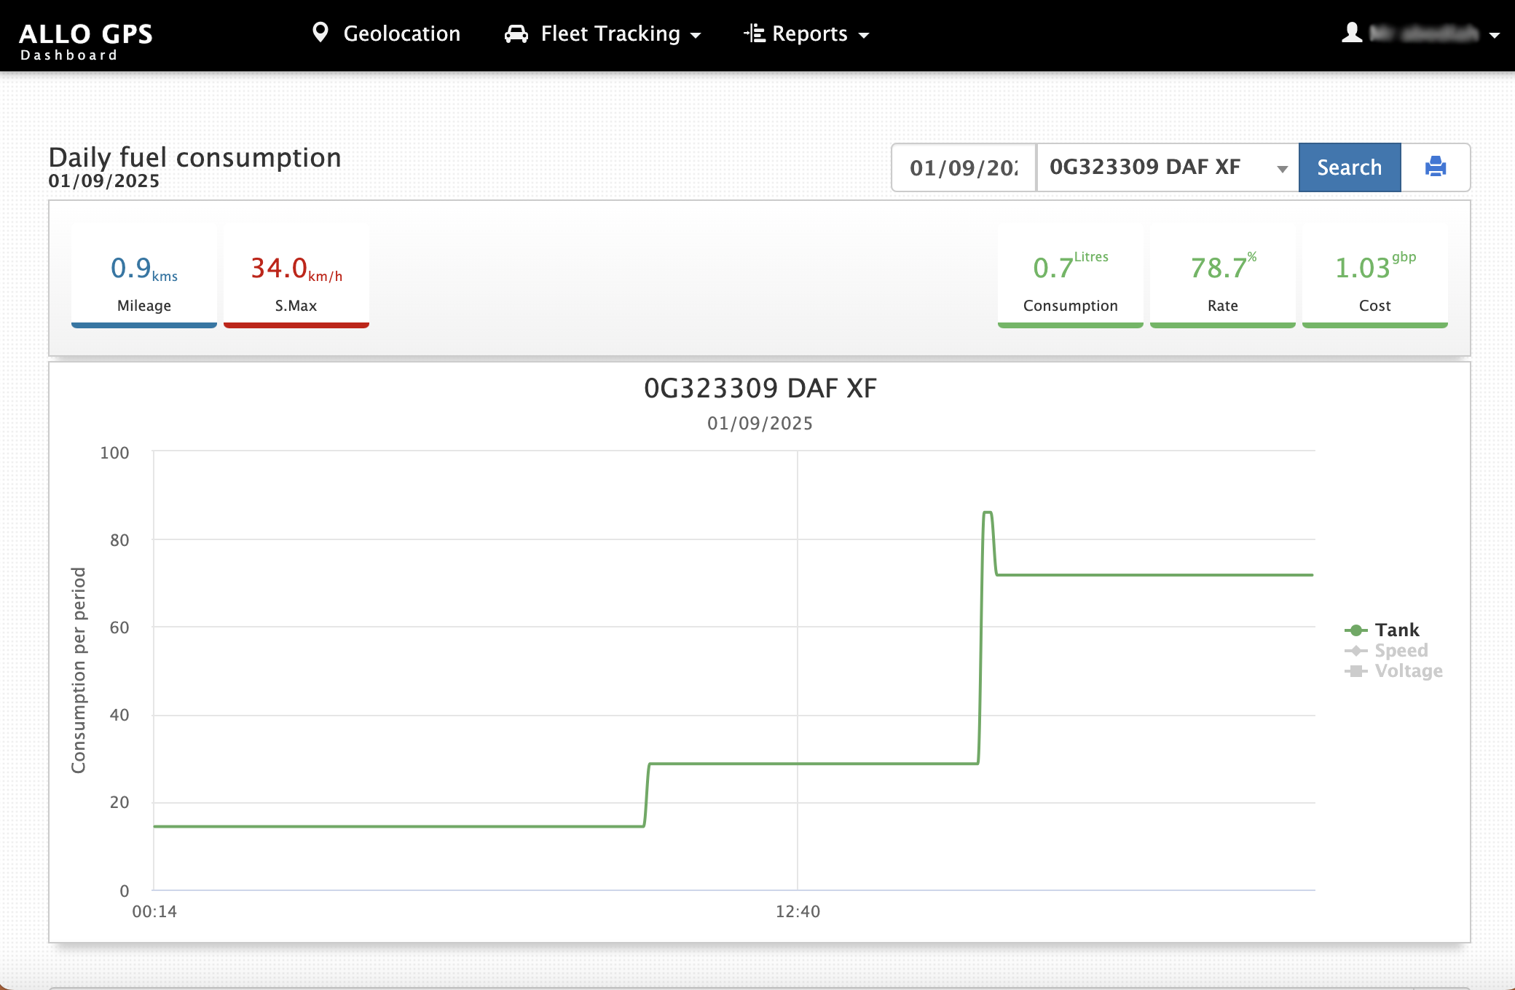Click the Voltage square legend marker

(1355, 671)
